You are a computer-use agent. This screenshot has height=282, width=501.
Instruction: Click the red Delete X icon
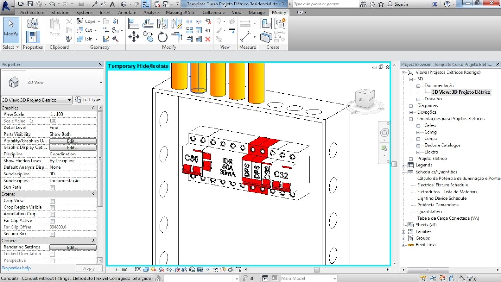point(208,39)
